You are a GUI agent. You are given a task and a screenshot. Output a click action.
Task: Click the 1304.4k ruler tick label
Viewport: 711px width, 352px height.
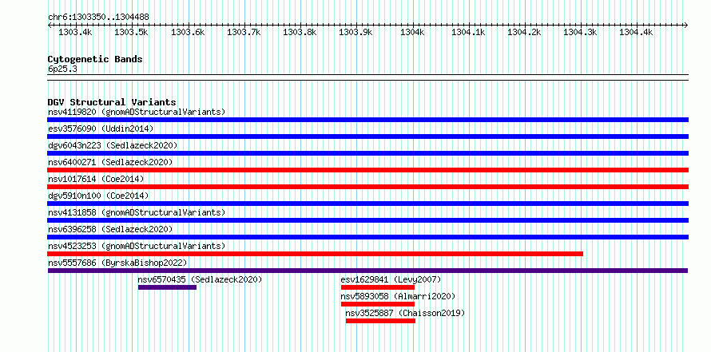(636, 32)
